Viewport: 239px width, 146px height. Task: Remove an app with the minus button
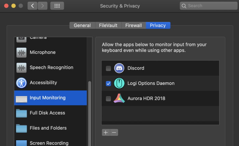pos(114,132)
